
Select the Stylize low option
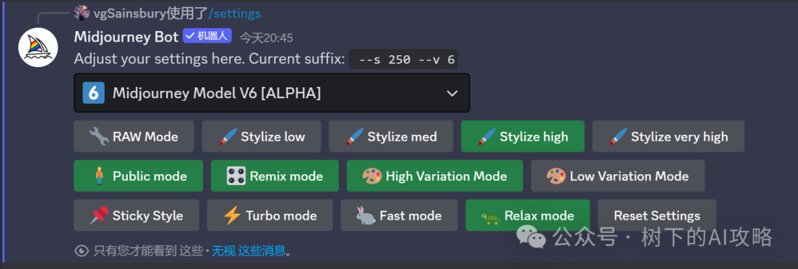tap(262, 136)
